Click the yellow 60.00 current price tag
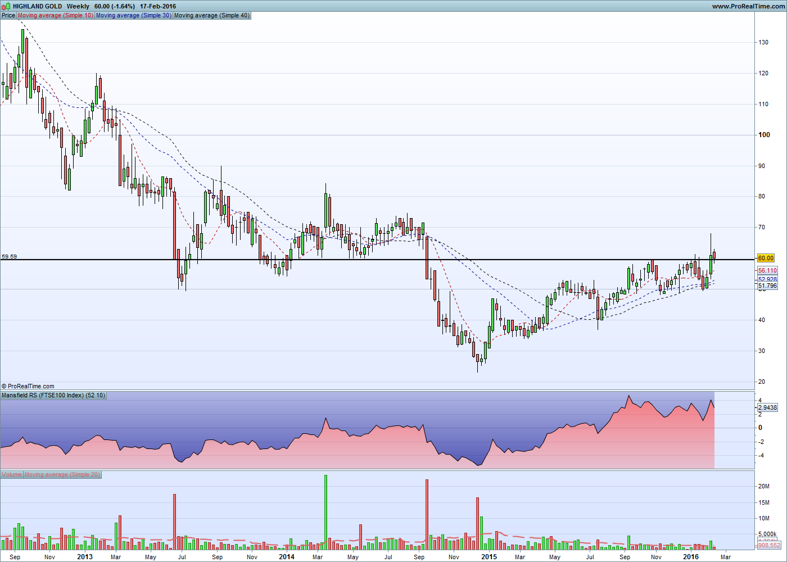The image size is (787, 562). [766, 258]
